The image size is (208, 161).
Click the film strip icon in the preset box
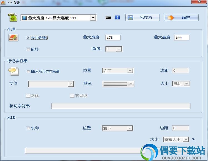(x=24, y=18)
